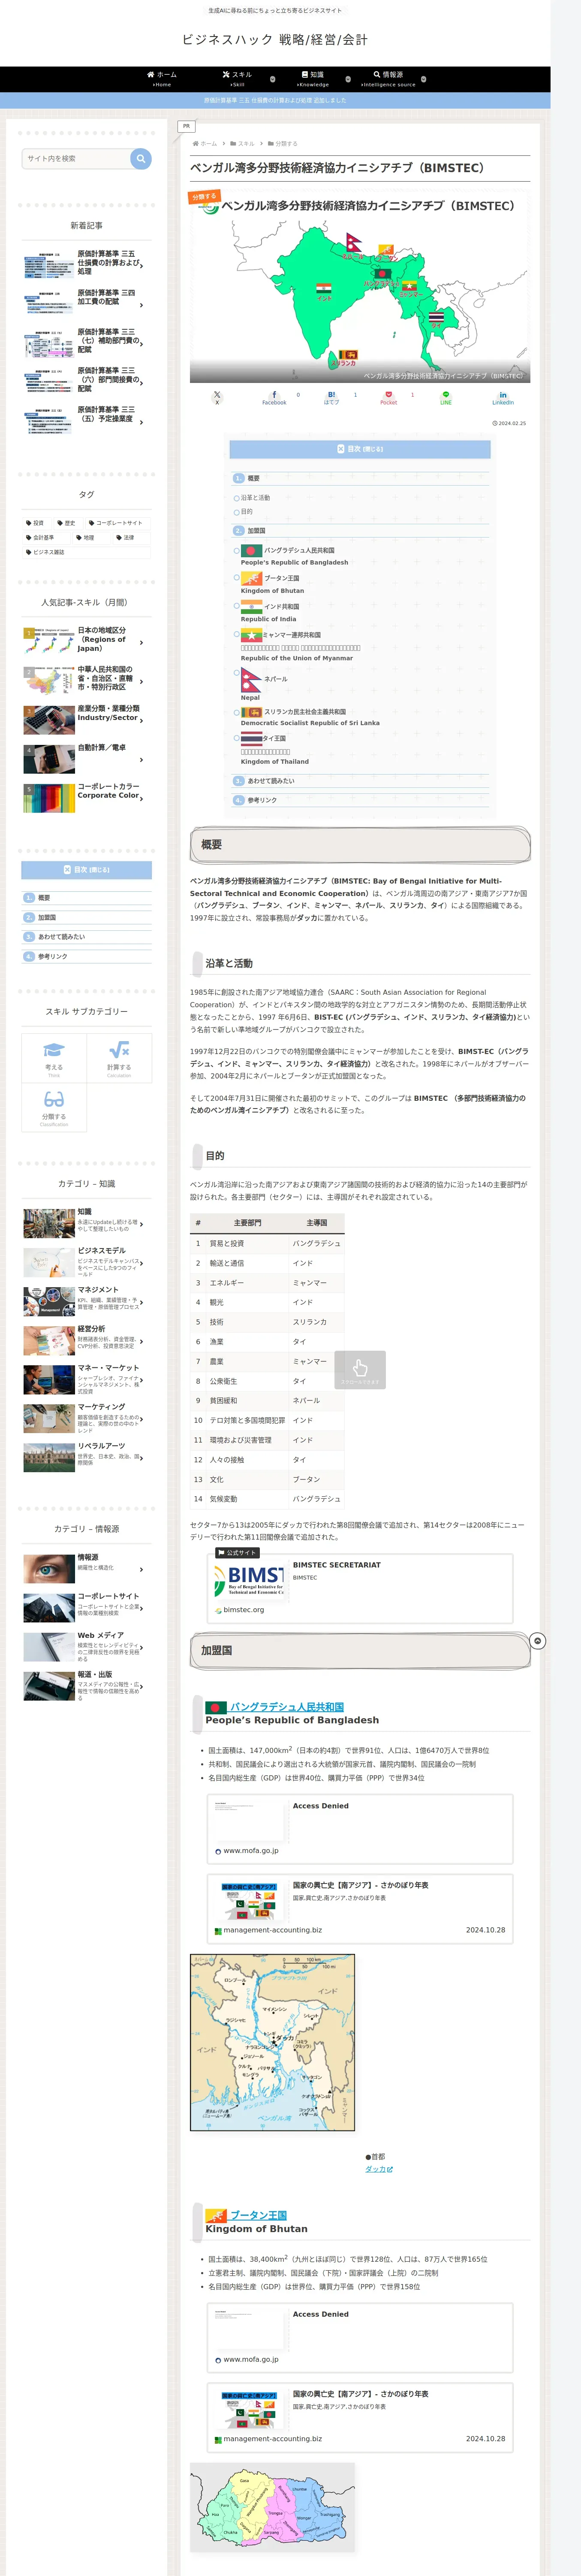Open the マネジメント knowledge category

tap(87, 1300)
